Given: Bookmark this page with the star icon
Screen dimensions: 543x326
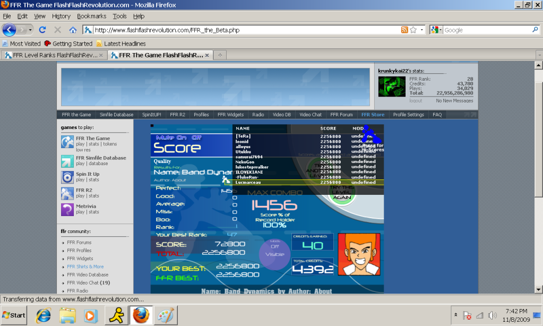Looking at the screenshot, I should tap(413, 30).
